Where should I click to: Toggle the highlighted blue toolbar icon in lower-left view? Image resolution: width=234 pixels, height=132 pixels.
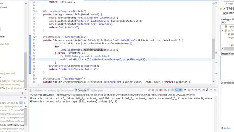[x=20, y=103]
